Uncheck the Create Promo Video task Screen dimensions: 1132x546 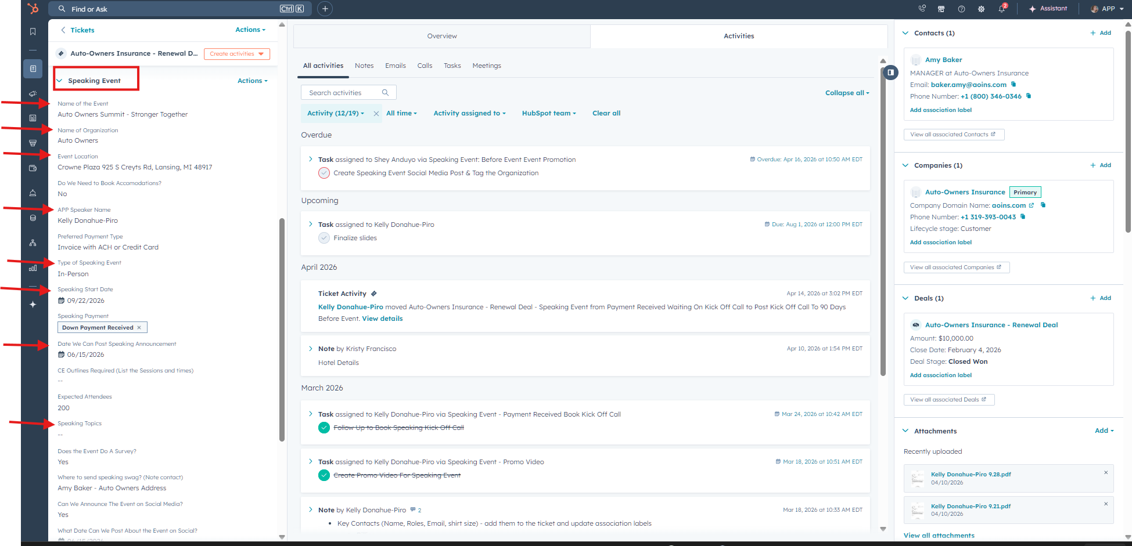[x=324, y=475]
